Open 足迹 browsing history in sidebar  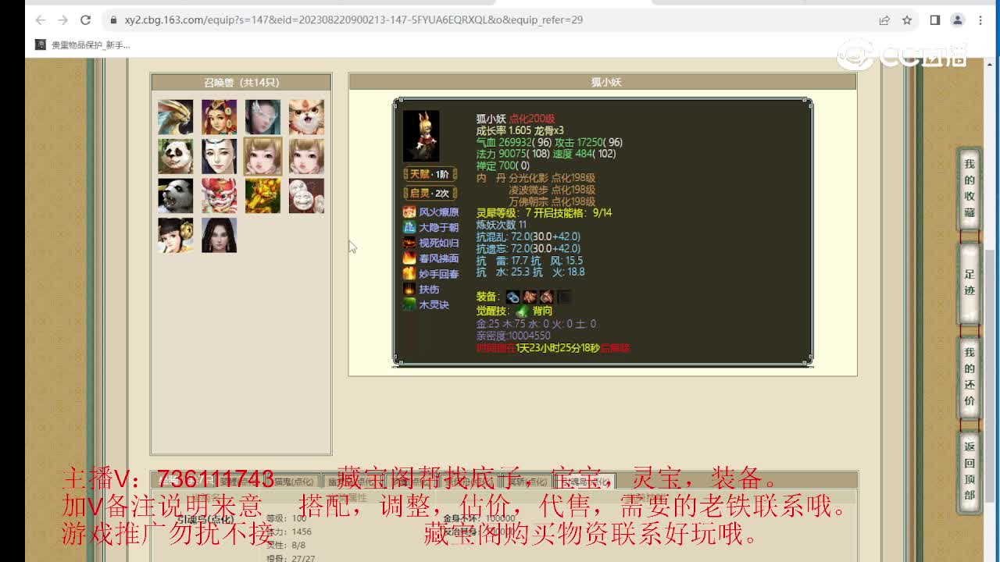[x=970, y=283]
